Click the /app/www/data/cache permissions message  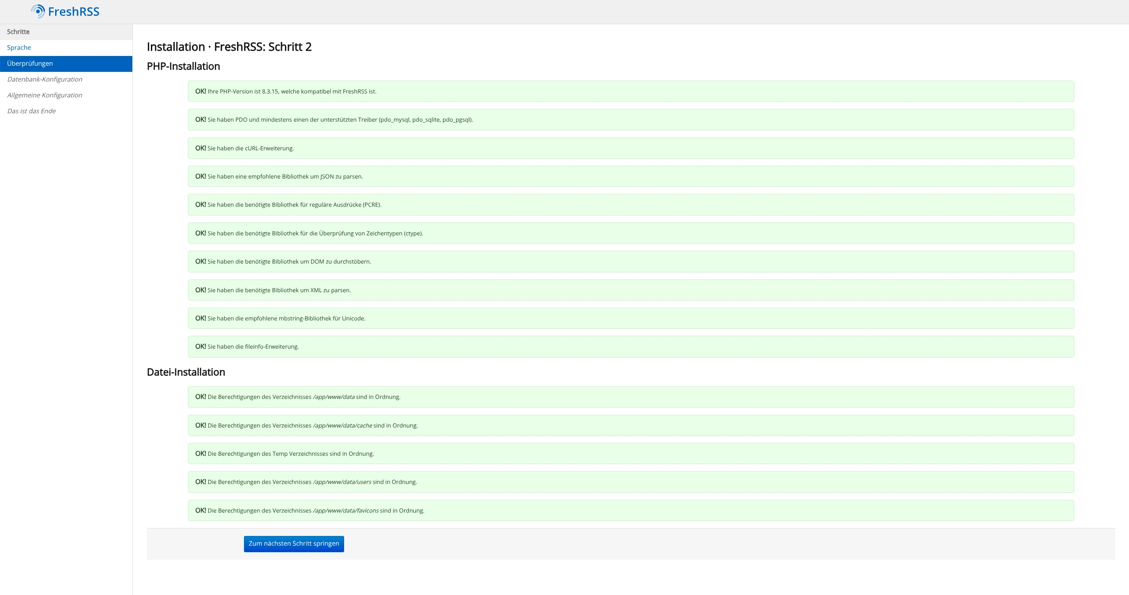click(x=631, y=425)
